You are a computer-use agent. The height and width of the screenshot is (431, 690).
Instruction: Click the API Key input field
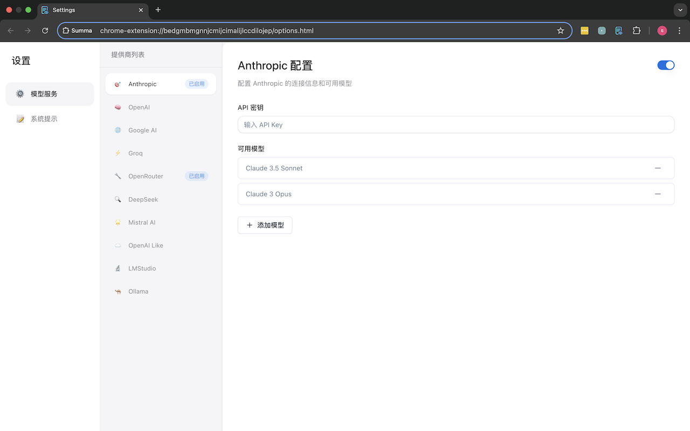tap(456, 124)
